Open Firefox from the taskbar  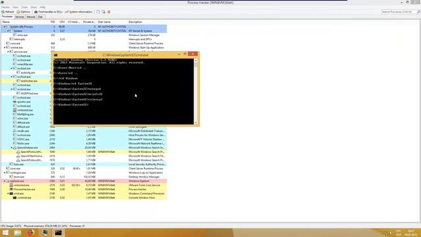tap(31, 232)
